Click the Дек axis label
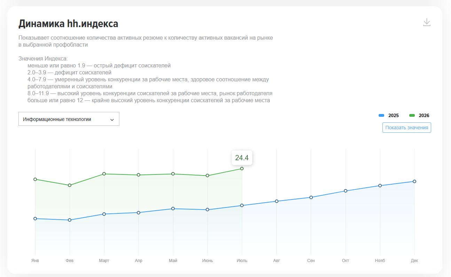The image size is (451, 277). (414, 261)
